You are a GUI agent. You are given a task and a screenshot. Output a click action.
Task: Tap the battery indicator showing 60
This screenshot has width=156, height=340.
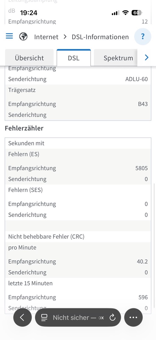point(137,13)
